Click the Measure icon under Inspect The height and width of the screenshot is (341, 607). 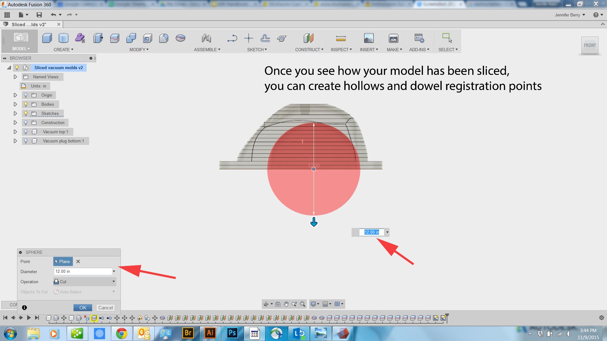coord(341,39)
